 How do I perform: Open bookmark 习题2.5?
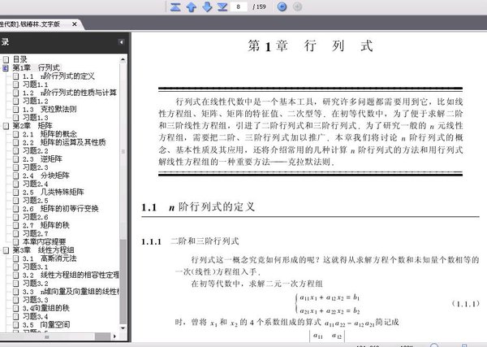pos(35,200)
